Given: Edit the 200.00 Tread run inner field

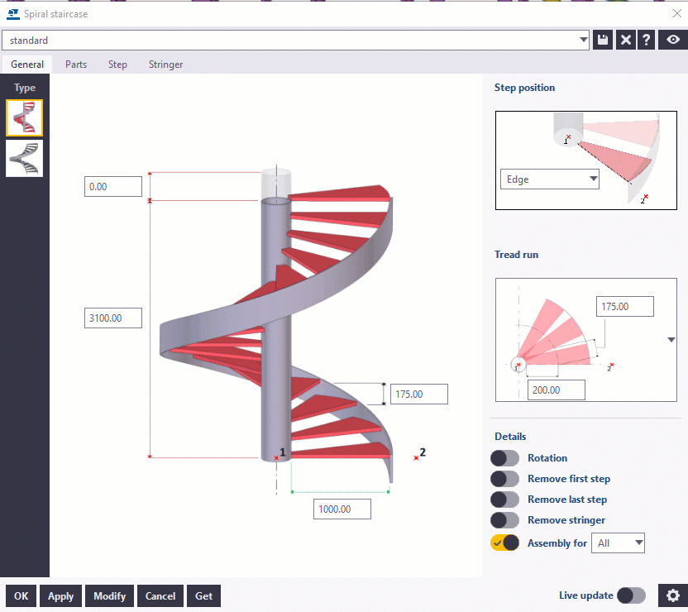Looking at the screenshot, I should click(557, 390).
